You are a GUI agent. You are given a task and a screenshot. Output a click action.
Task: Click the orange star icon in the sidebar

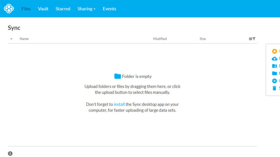[275, 51]
